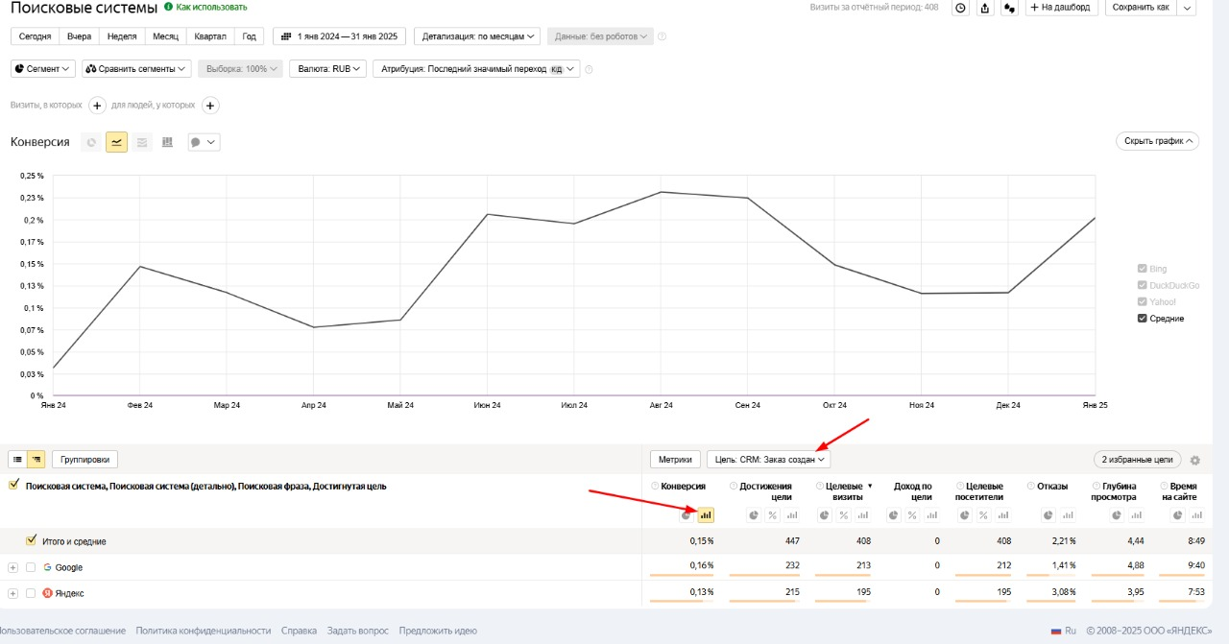
Task: Click the Скрыть график button
Action: [1157, 141]
